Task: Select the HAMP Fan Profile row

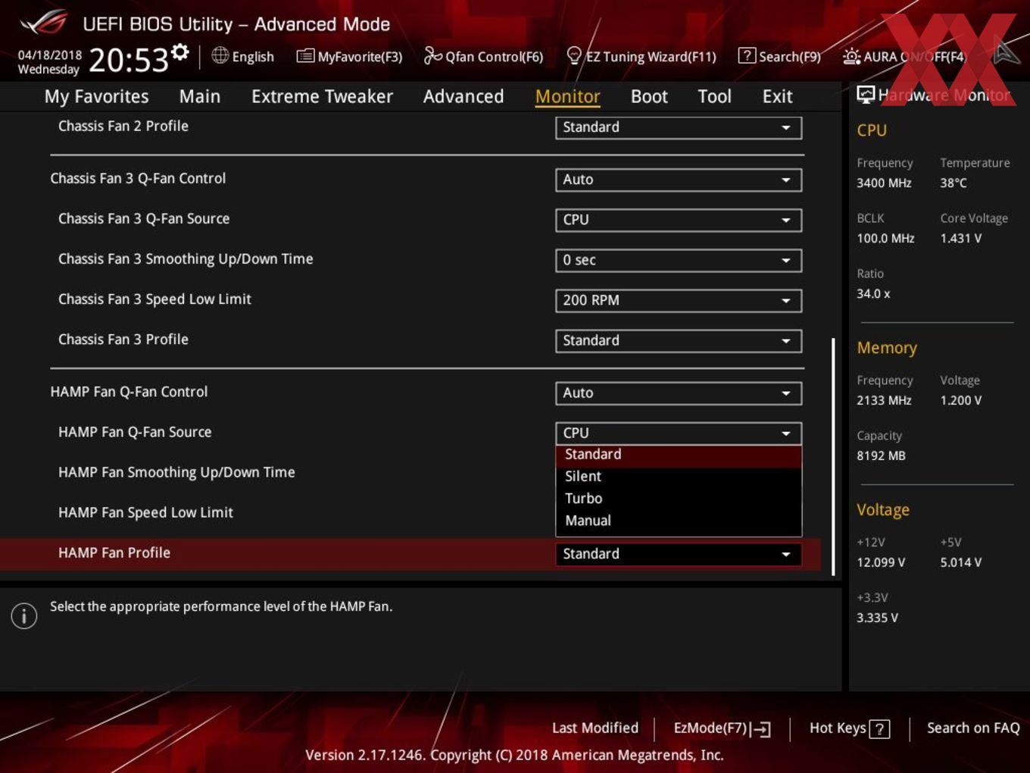Action: (410, 554)
